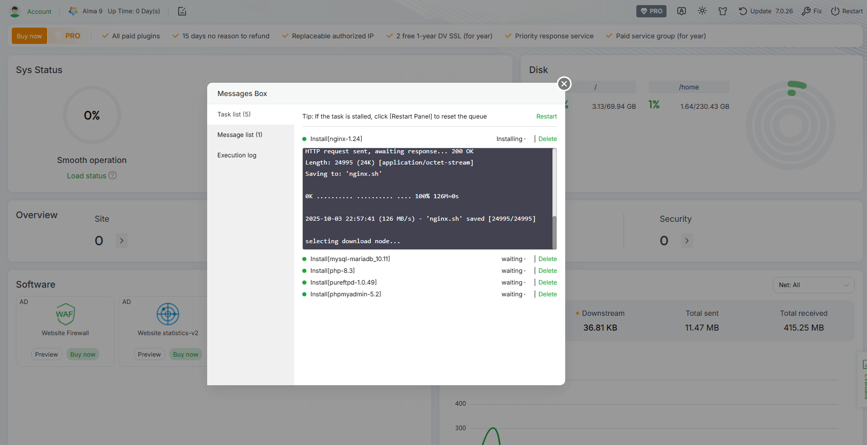This screenshot has width=867, height=445.
Task: Switch to Message list tab
Action: 240,135
